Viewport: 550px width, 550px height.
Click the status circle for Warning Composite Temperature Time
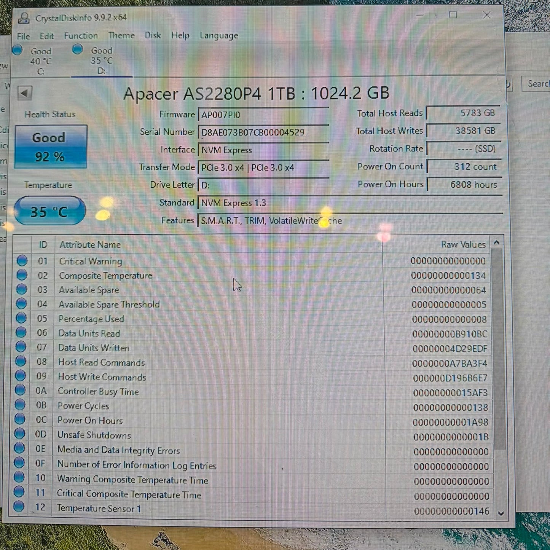[19, 477]
